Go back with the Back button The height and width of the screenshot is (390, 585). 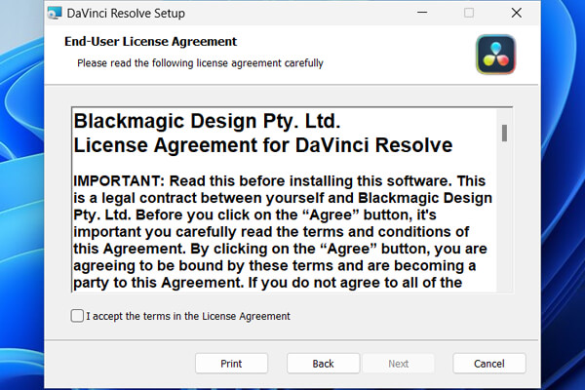323,364
